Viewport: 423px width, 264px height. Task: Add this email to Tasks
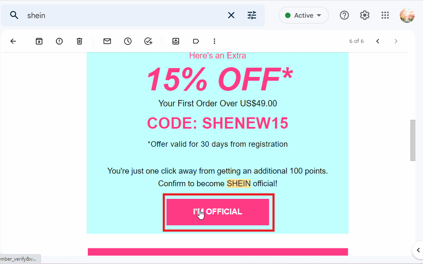coord(148,41)
